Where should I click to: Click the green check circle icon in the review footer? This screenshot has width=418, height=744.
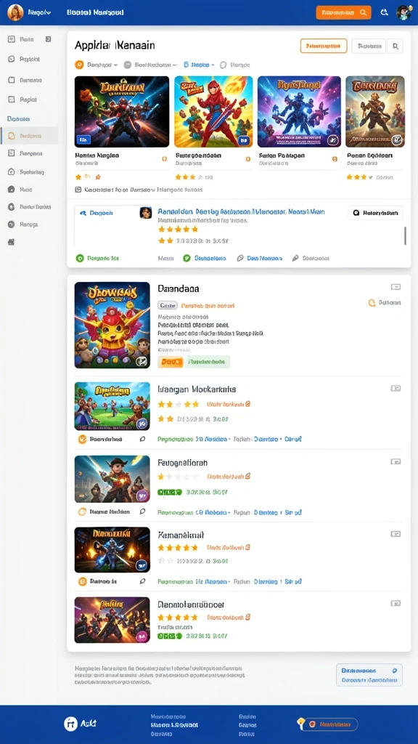(187, 258)
